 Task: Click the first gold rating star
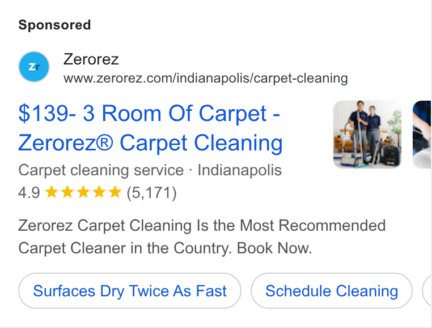[x=51, y=192]
